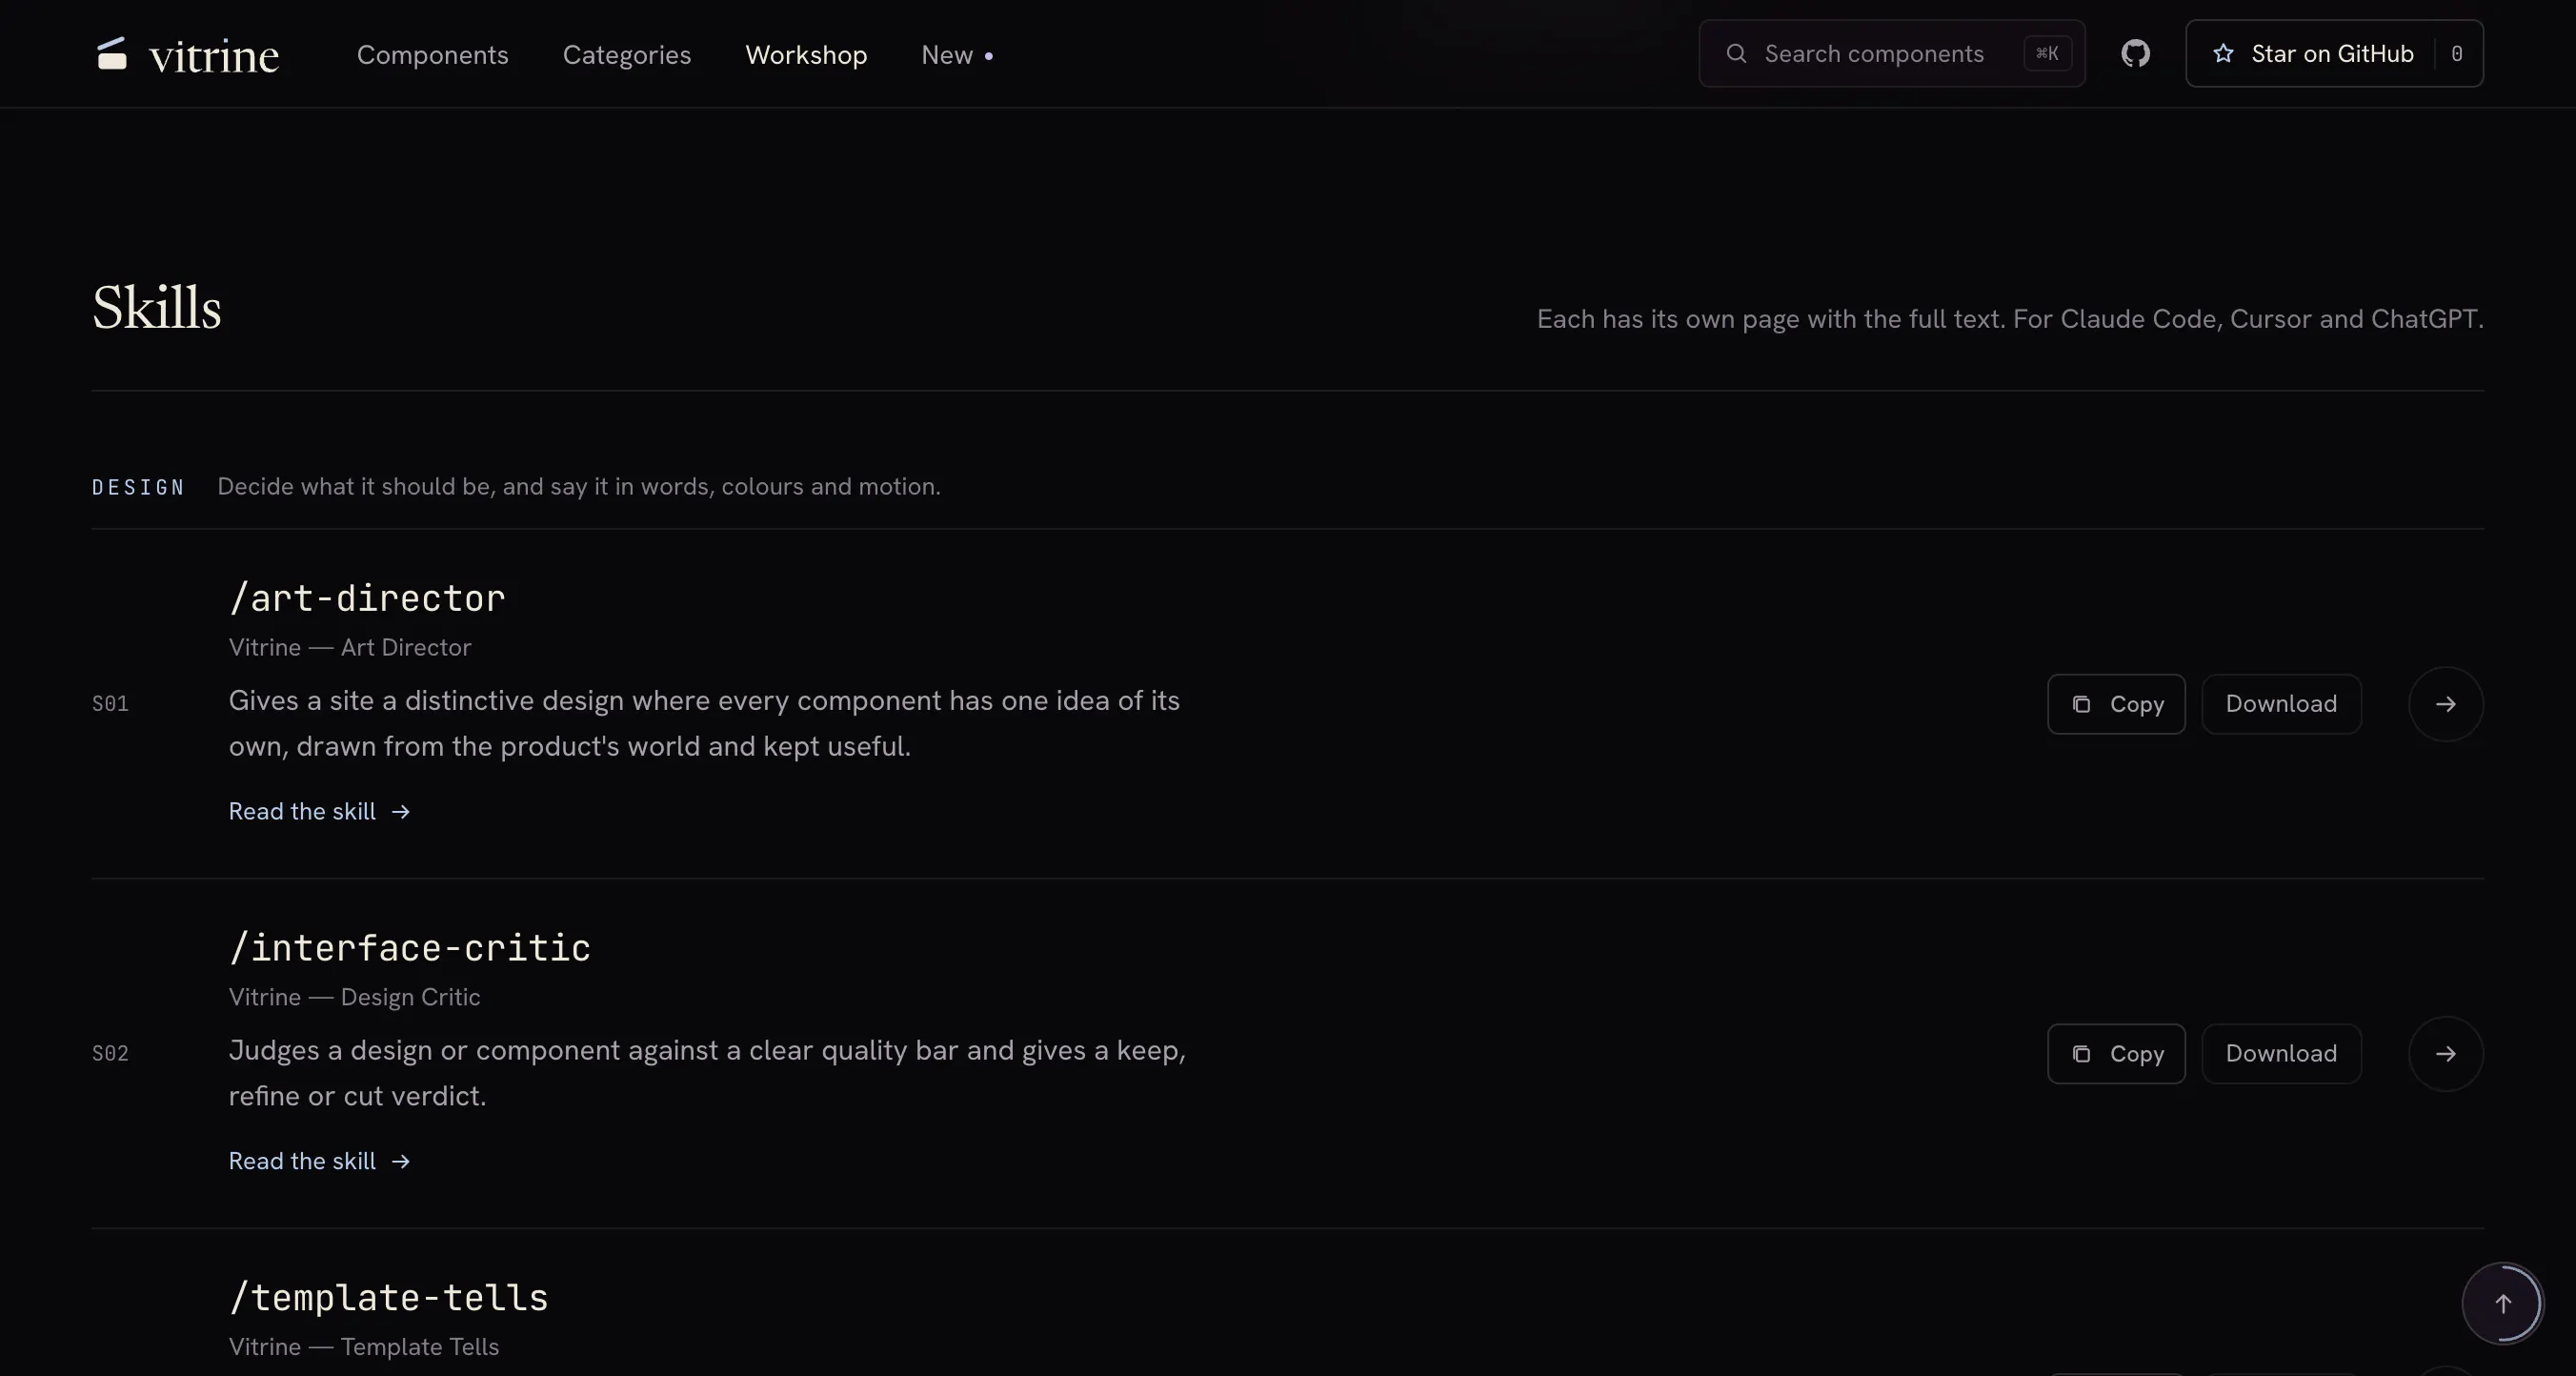Download the interface-critic skill
This screenshot has width=2576, height=1376.
coord(2281,1054)
